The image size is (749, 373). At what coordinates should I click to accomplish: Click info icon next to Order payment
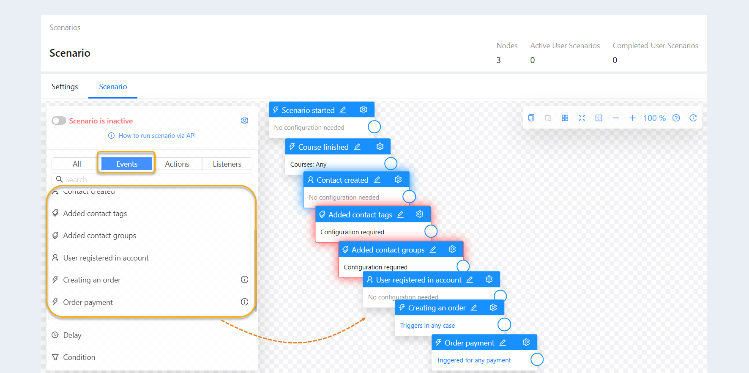(244, 302)
